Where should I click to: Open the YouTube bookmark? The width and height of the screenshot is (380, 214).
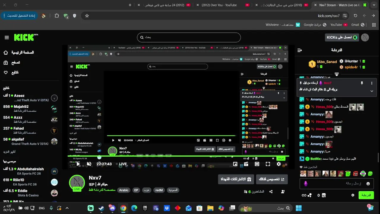point(339,25)
